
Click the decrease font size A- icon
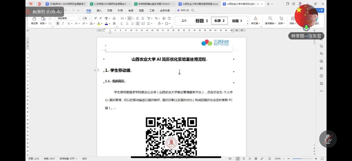(101, 18)
